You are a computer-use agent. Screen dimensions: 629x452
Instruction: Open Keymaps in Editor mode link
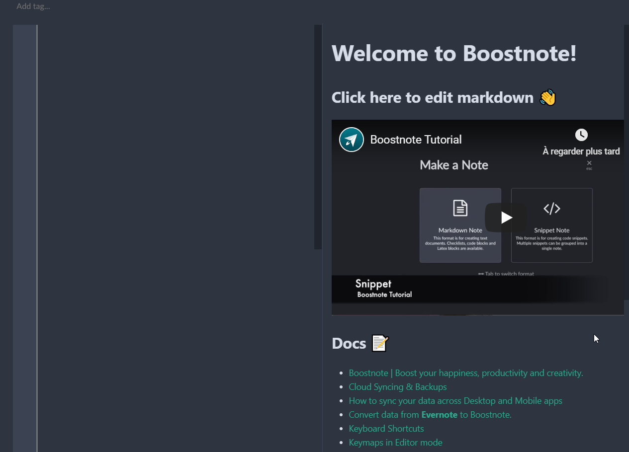pos(395,442)
